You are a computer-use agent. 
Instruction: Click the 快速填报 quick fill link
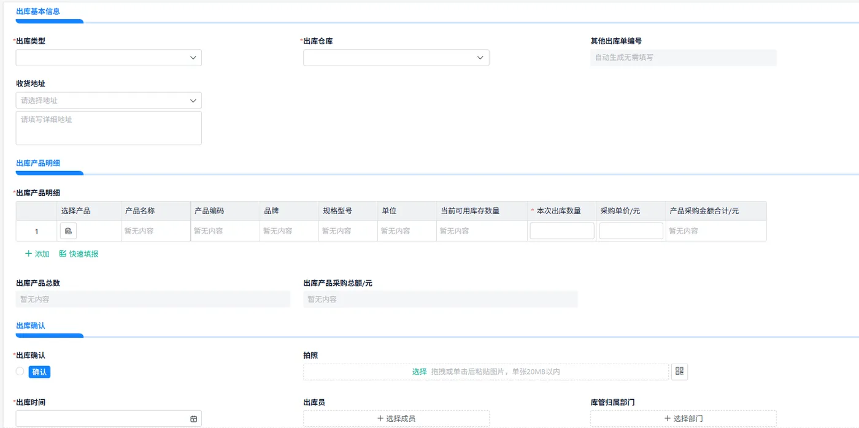79,254
